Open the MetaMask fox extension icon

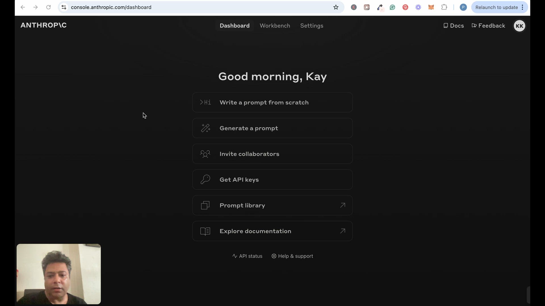[431, 7]
